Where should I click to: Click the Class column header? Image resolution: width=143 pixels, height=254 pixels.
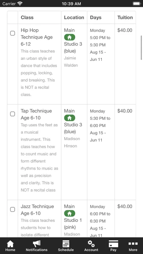[x=27, y=18]
